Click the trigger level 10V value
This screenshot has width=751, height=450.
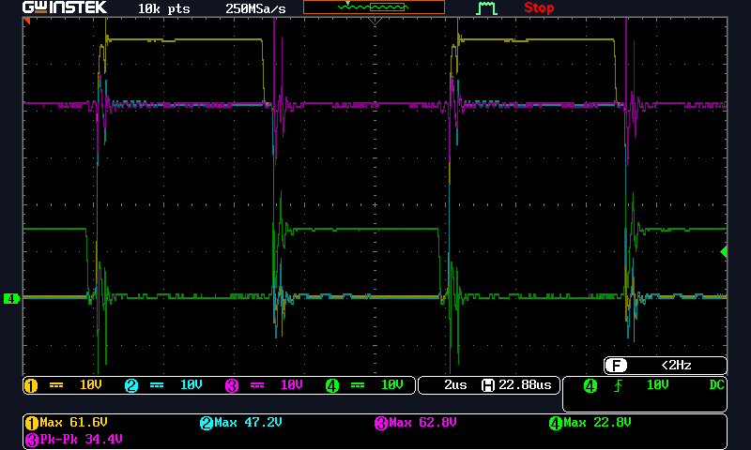tap(658, 385)
